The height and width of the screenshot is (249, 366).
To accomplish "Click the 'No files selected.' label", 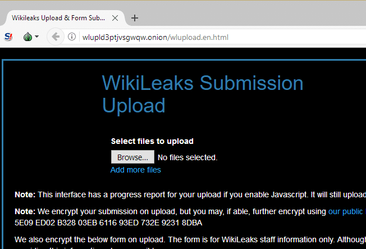I will tap(187, 157).
